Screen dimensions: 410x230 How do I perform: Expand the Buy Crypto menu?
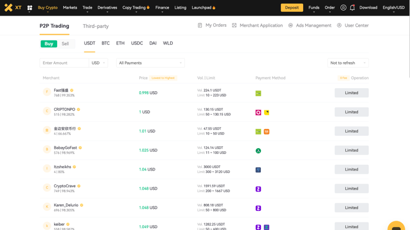48,7
